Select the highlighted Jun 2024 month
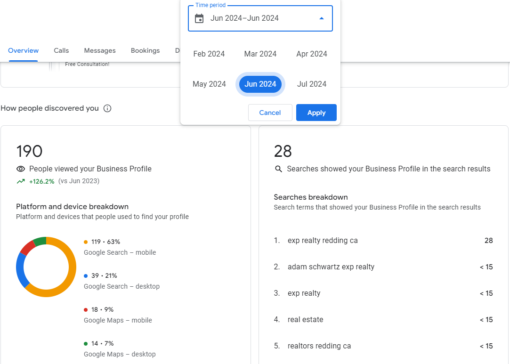This screenshot has width=510, height=364. point(260,84)
